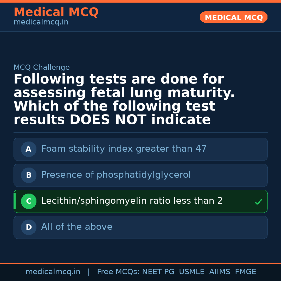
Task: Click the "Free MCQs:" footer label
Action: (x=118, y=272)
